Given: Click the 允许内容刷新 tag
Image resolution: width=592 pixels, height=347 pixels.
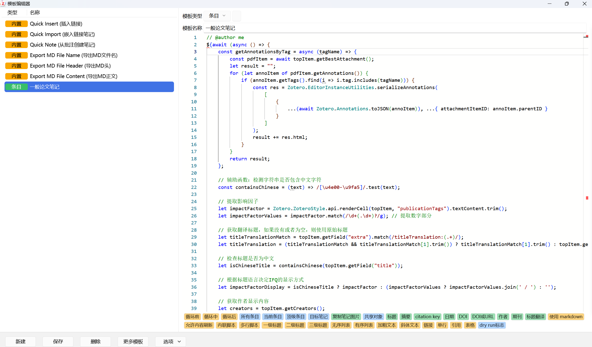Looking at the screenshot, I should [199, 325].
